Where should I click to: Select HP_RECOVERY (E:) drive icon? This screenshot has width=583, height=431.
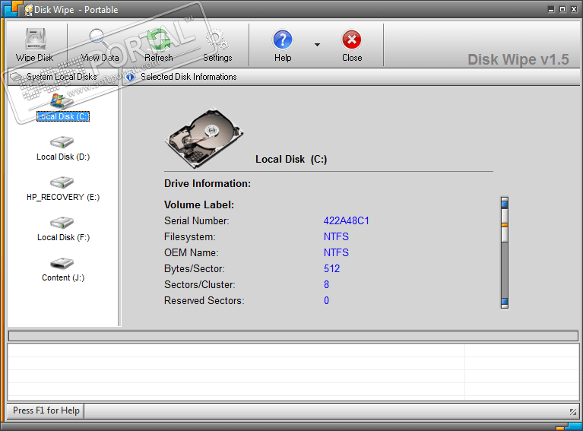tap(62, 182)
